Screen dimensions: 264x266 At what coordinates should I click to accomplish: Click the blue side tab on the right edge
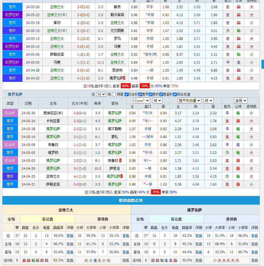tap(263, 64)
